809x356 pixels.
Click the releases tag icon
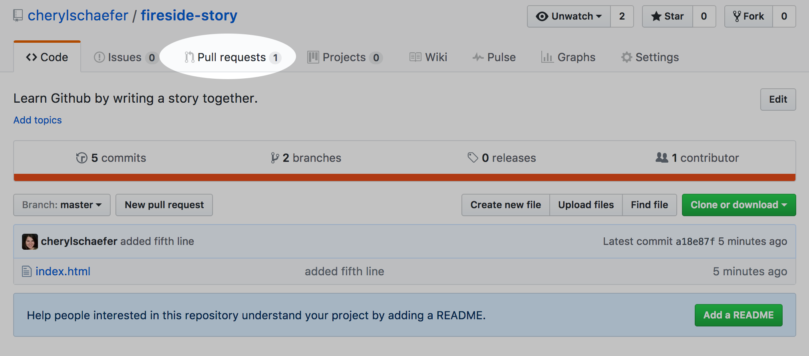pos(473,157)
